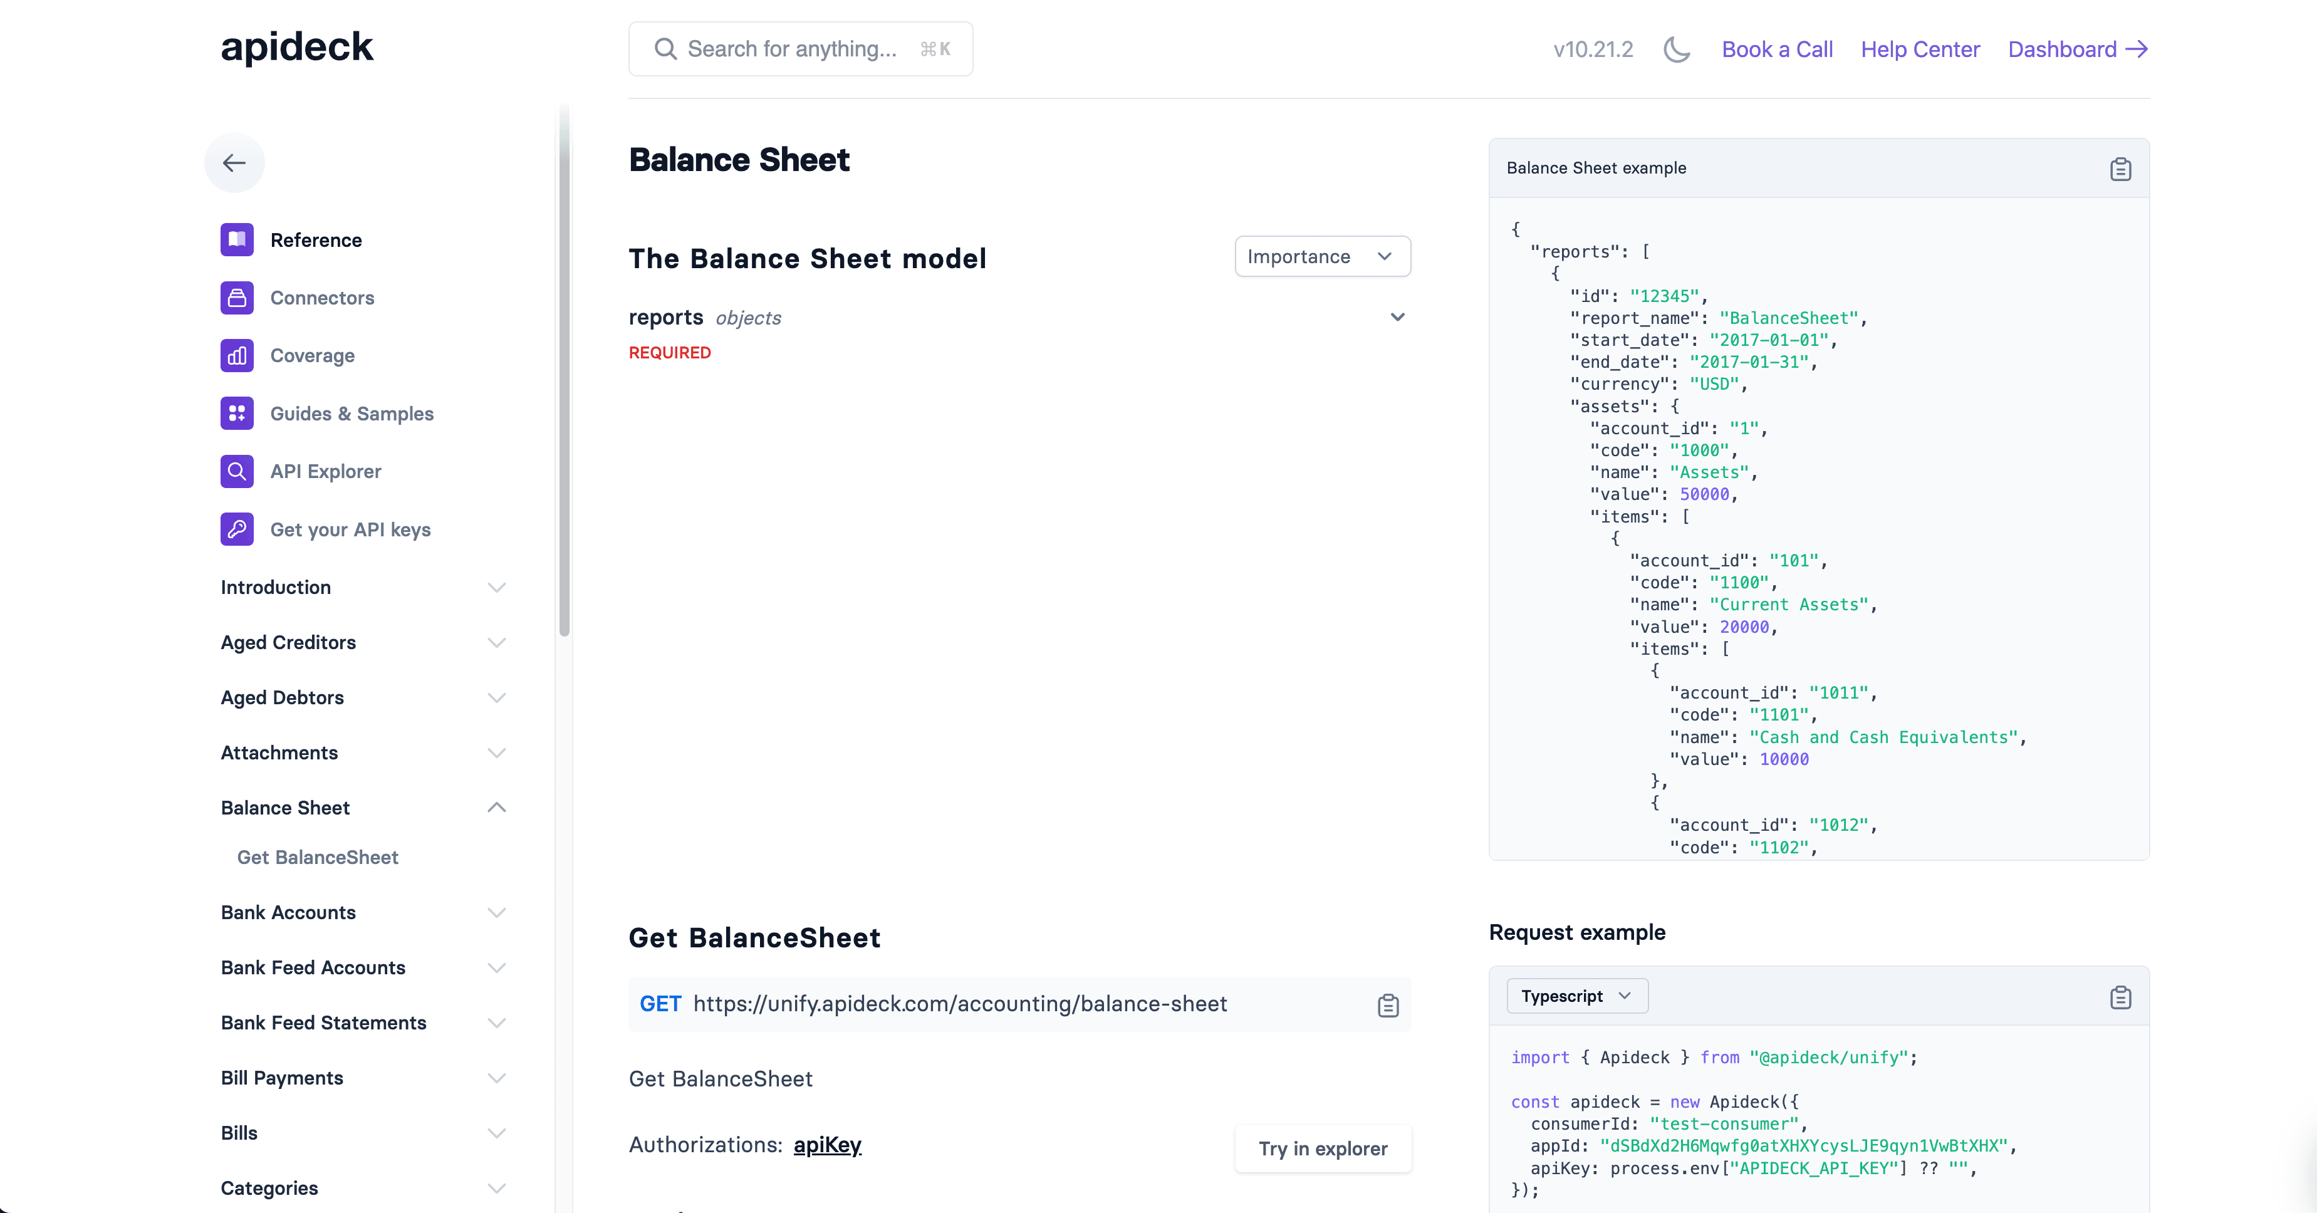Screen dimensions: 2317x1213
Task: Open the Importance sorting dropdown
Action: (x=1322, y=256)
